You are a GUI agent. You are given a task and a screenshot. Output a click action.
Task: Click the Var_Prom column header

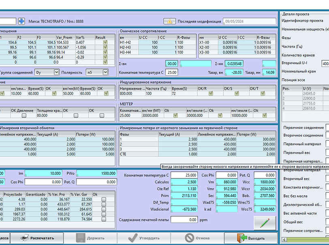[x=66, y=37]
